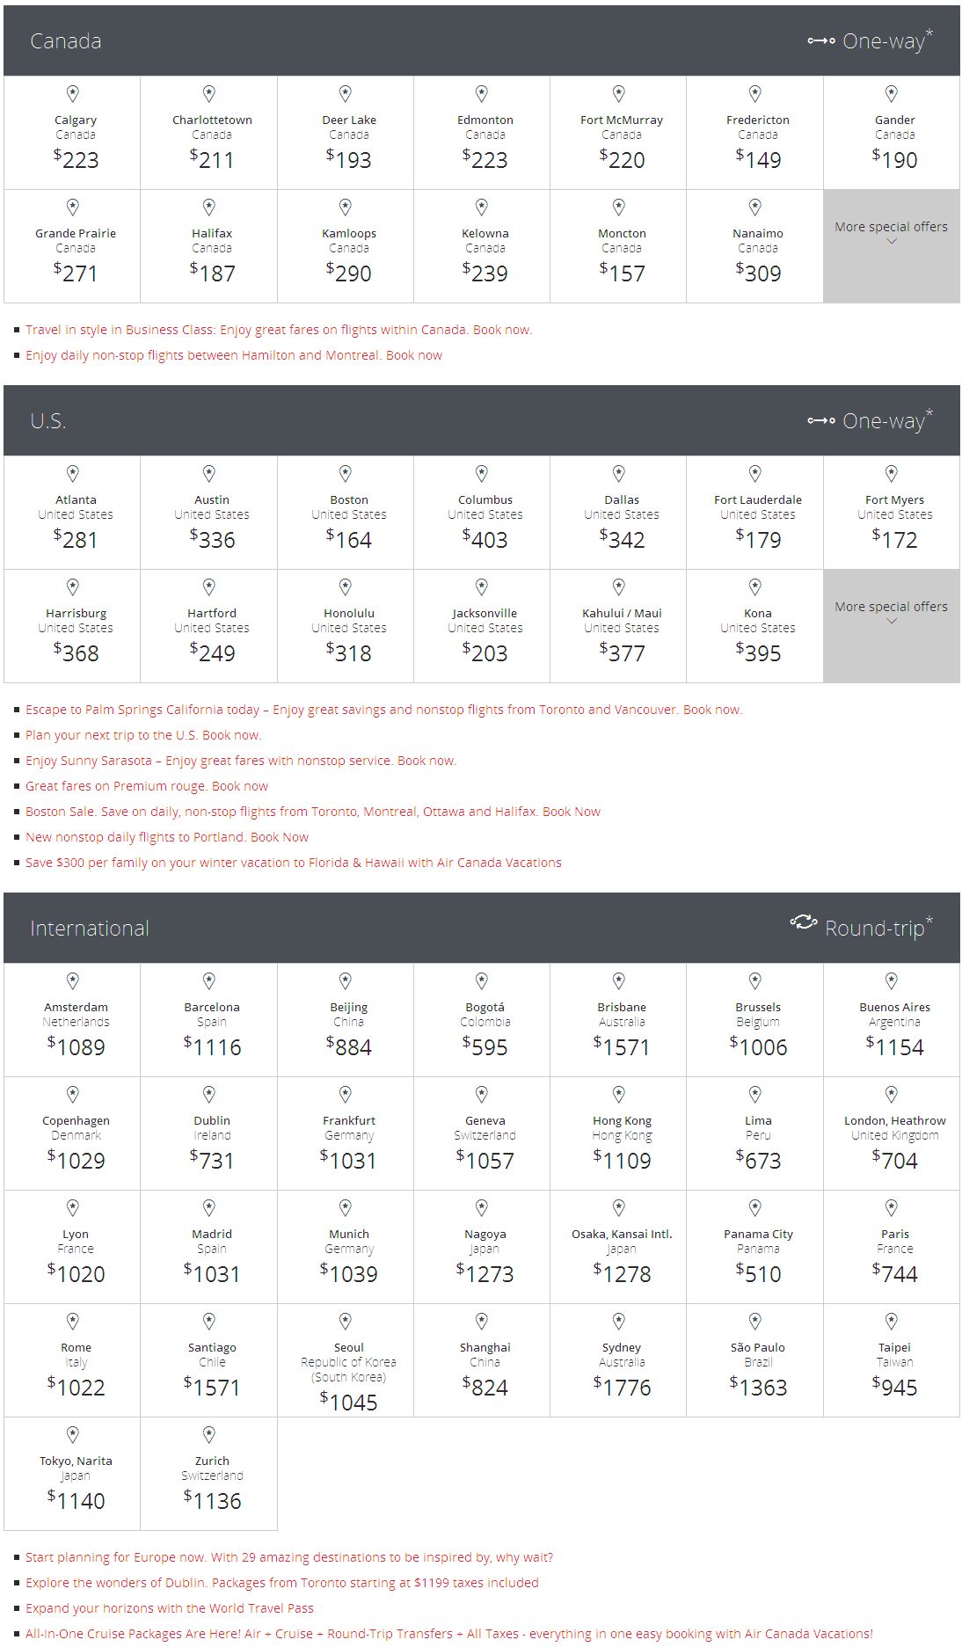The height and width of the screenshot is (1647, 962).
Task: Click the location pin above Amsterdam
Action: (73, 980)
